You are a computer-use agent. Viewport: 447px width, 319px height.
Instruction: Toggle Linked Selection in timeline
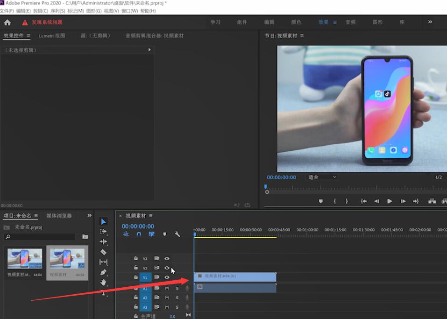[x=151, y=234]
